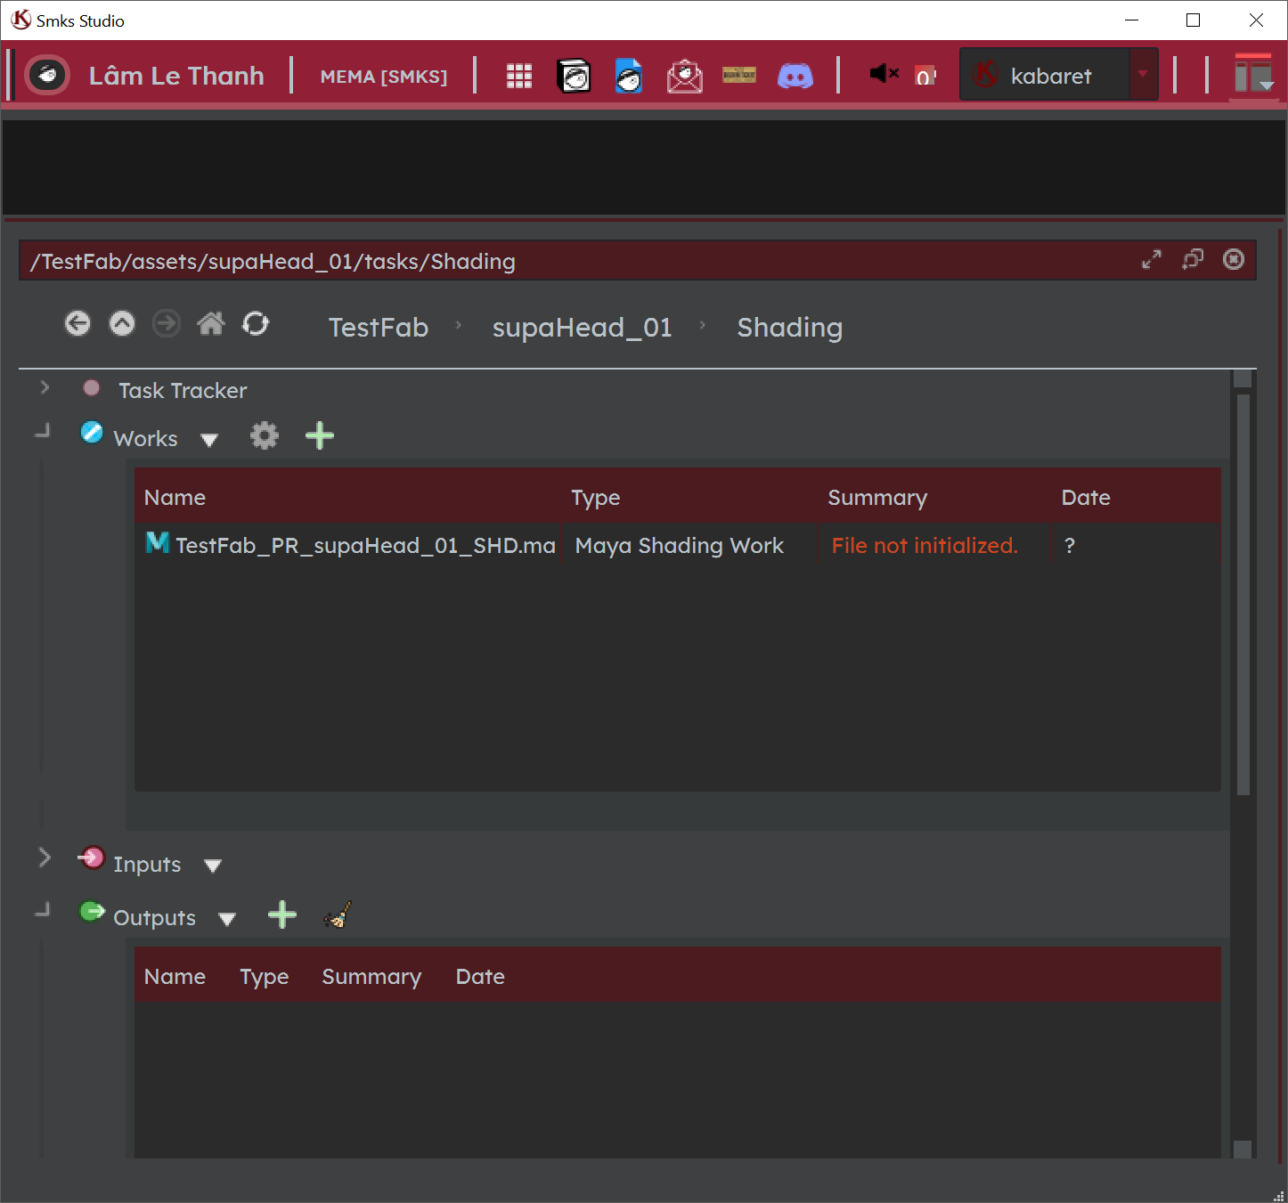Click the Maya M icon of the file
The width and height of the screenshot is (1288, 1203).
point(158,541)
